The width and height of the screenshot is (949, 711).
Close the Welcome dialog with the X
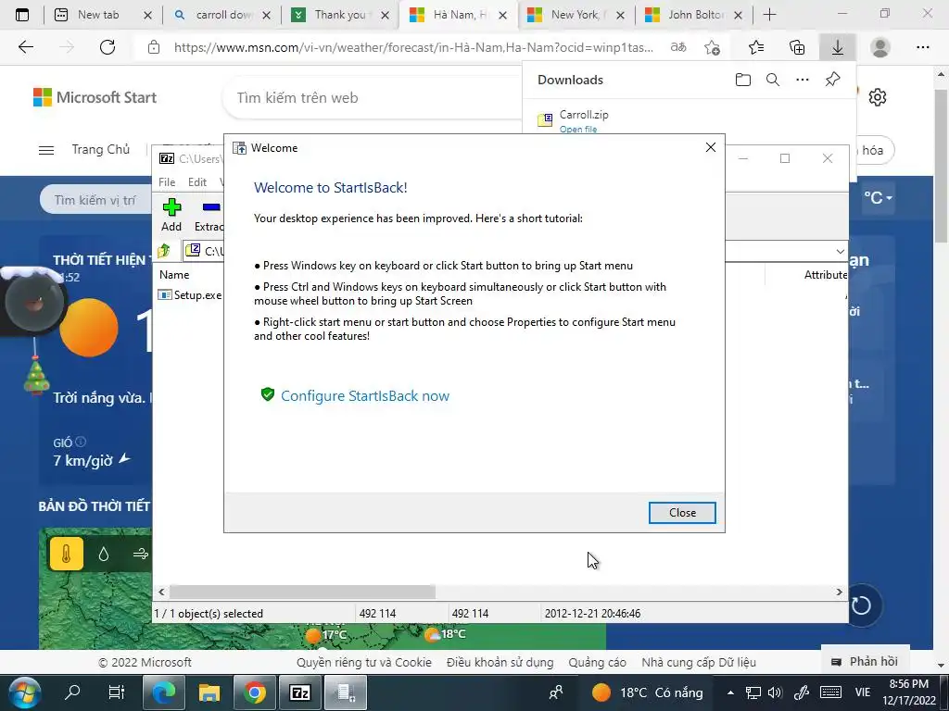click(711, 147)
